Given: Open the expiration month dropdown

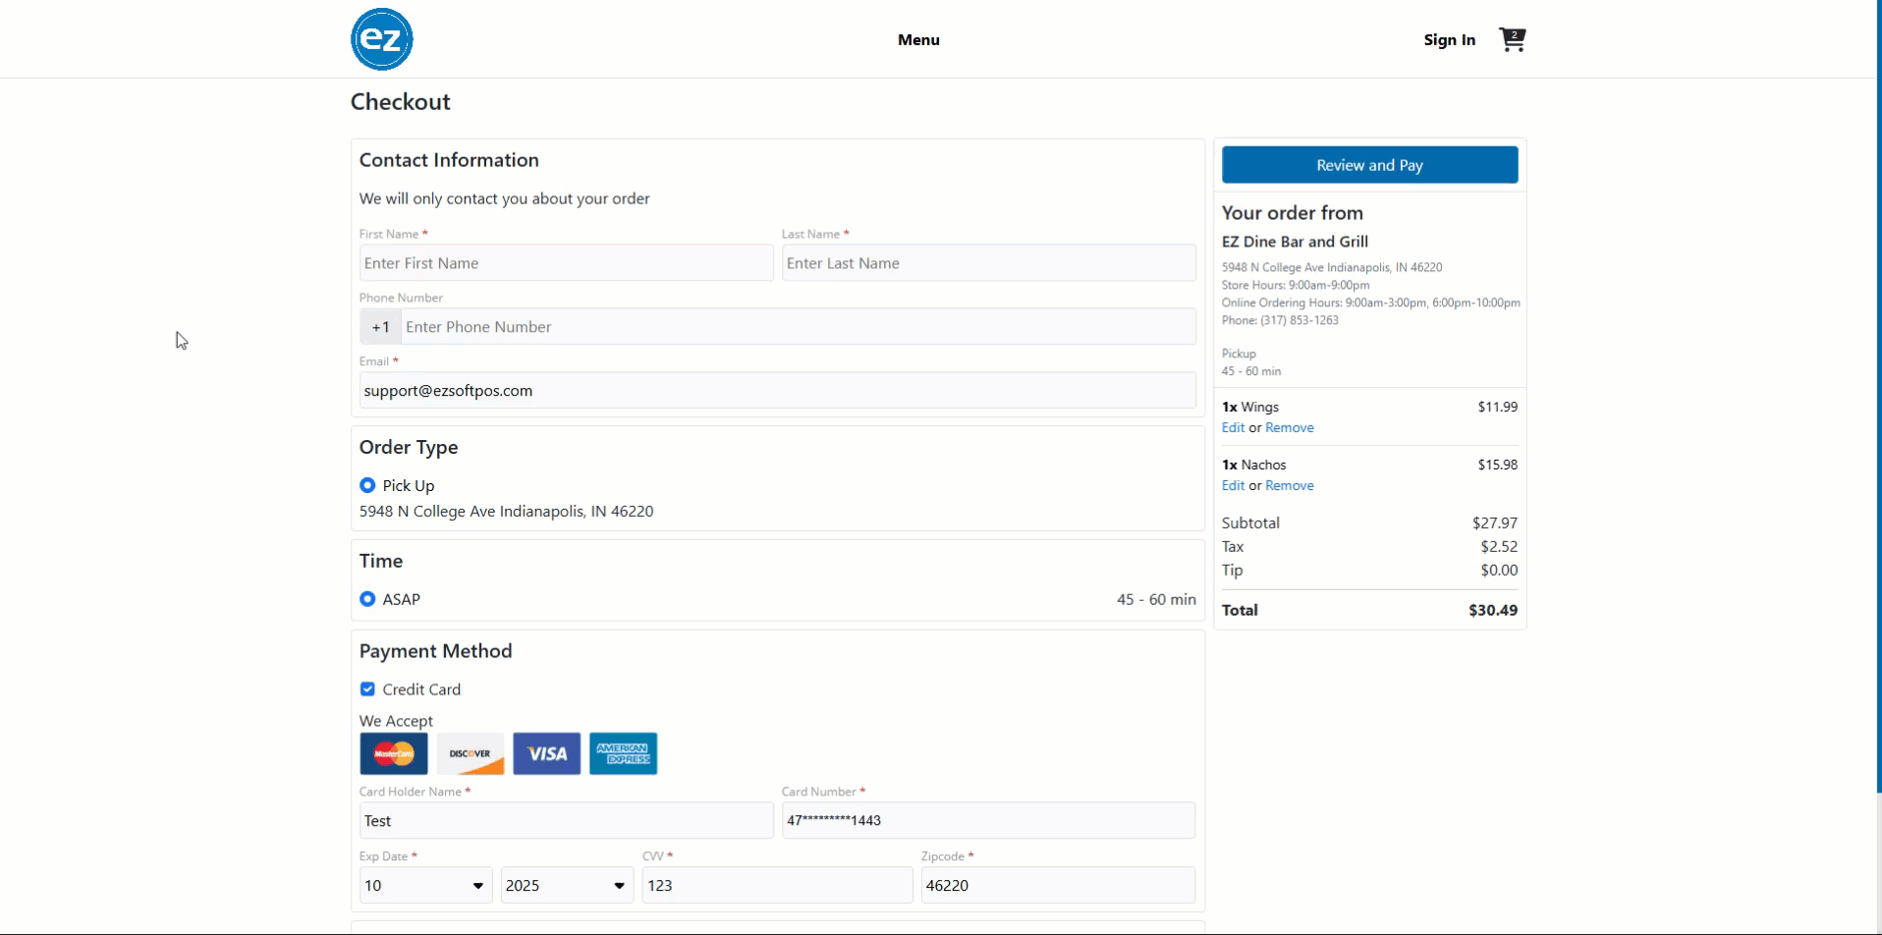Looking at the screenshot, I should point(425,885).
